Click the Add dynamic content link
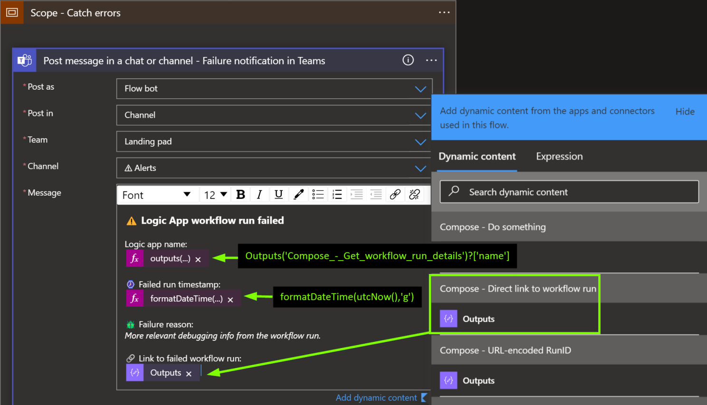This screenshot has width=707, height=405. (x=376, y=398)
